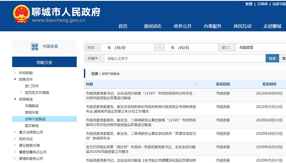Click the 检索 search button
Image resolution: width=286 pixels, height=163 pixels.
[x=272, y=58]
